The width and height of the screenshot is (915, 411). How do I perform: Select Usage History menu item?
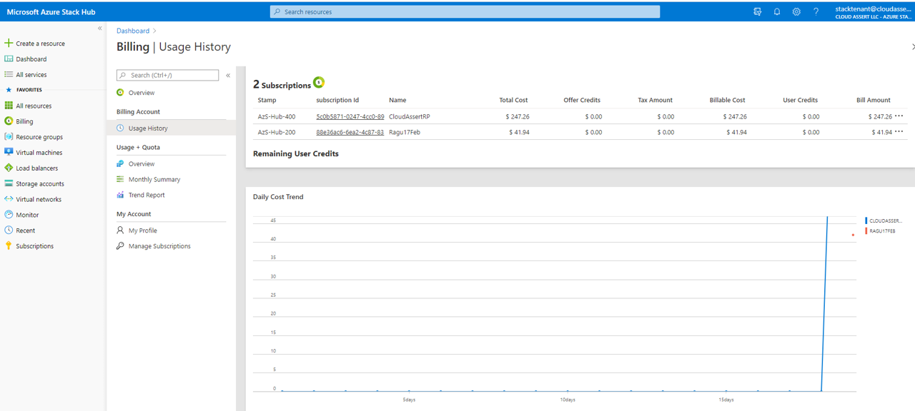(172, 128)
